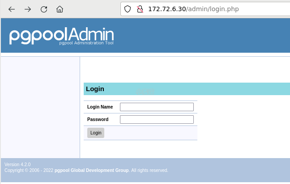The height and width of the screenshot is (184, 290).
Task: Click the "Version 4.2.0" text
Action: [17, 164]
